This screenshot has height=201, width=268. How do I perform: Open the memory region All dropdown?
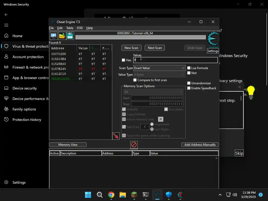(153, 92)
